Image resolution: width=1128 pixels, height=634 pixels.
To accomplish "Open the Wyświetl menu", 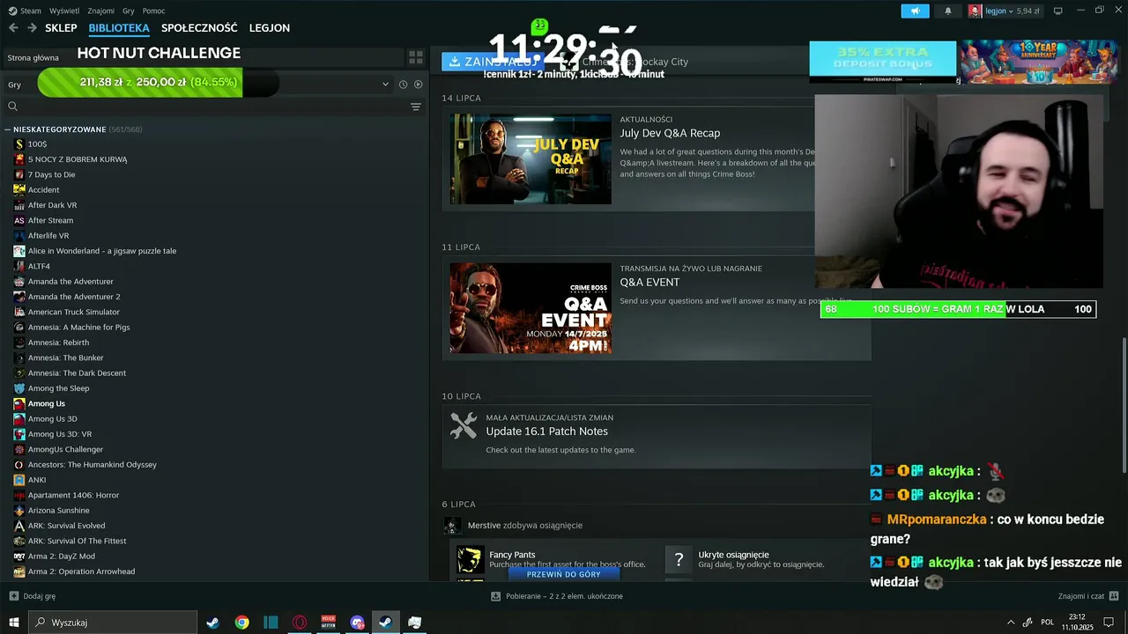I will (64, 11).
